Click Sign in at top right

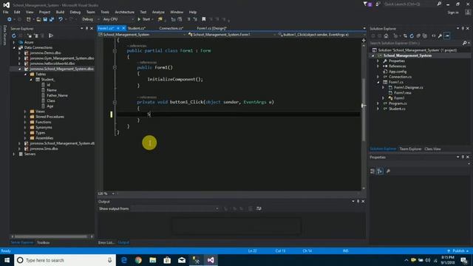tap(453, 13)
